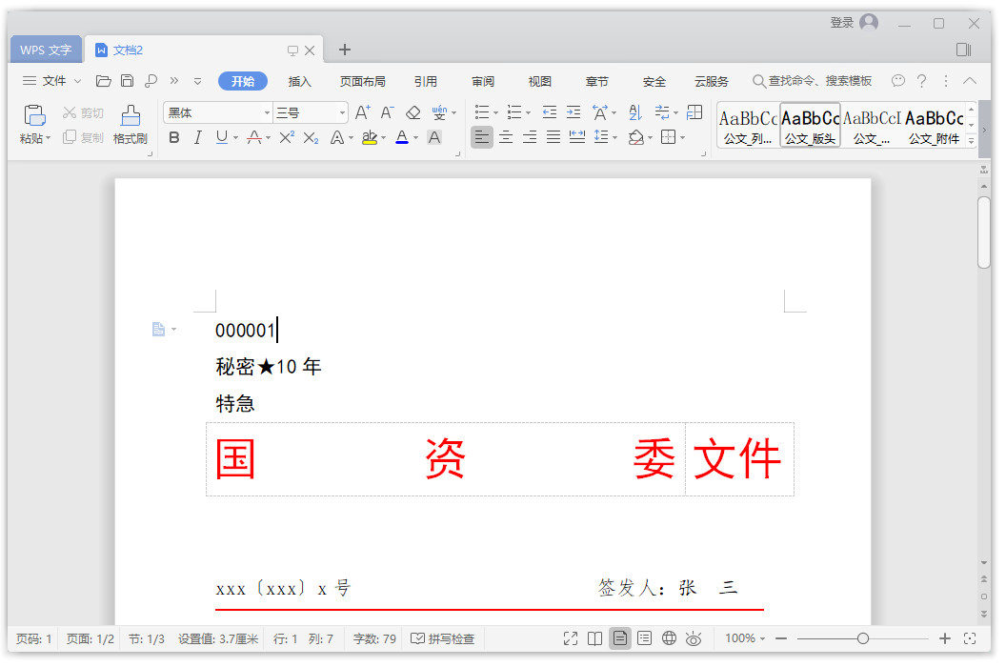Click the Format Painter (格式刷) icon
This screenshot has height=667, width=1006.
(x=130, y=116)
